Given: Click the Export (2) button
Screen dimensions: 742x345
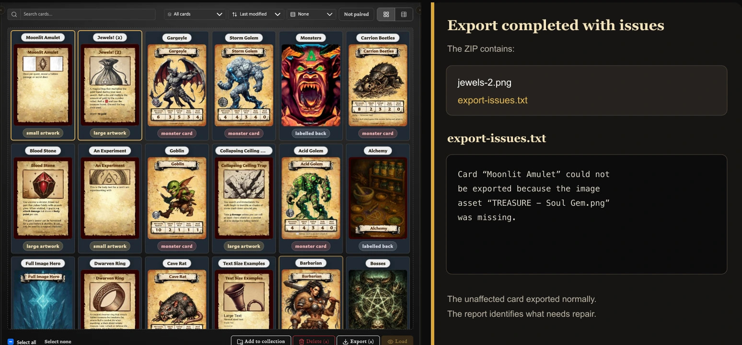Looking at the screenshot, I should click(x=358, y=341).
